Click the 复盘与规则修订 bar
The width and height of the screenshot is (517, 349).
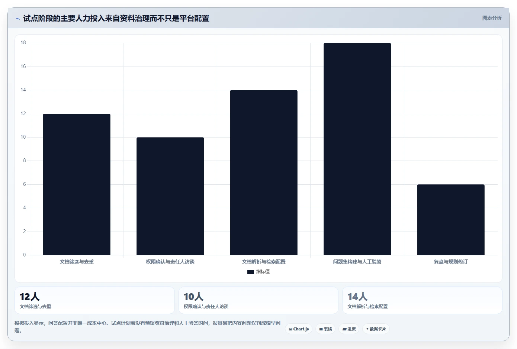point(451,220)
